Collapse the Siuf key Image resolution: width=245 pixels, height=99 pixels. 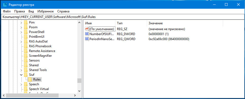click(x=21, y=75)
